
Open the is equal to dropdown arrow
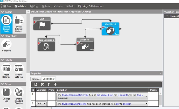coord(130,95)
